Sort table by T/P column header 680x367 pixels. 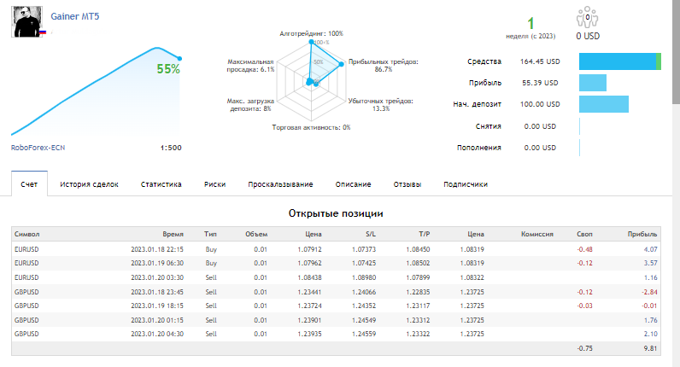[424, 234]
